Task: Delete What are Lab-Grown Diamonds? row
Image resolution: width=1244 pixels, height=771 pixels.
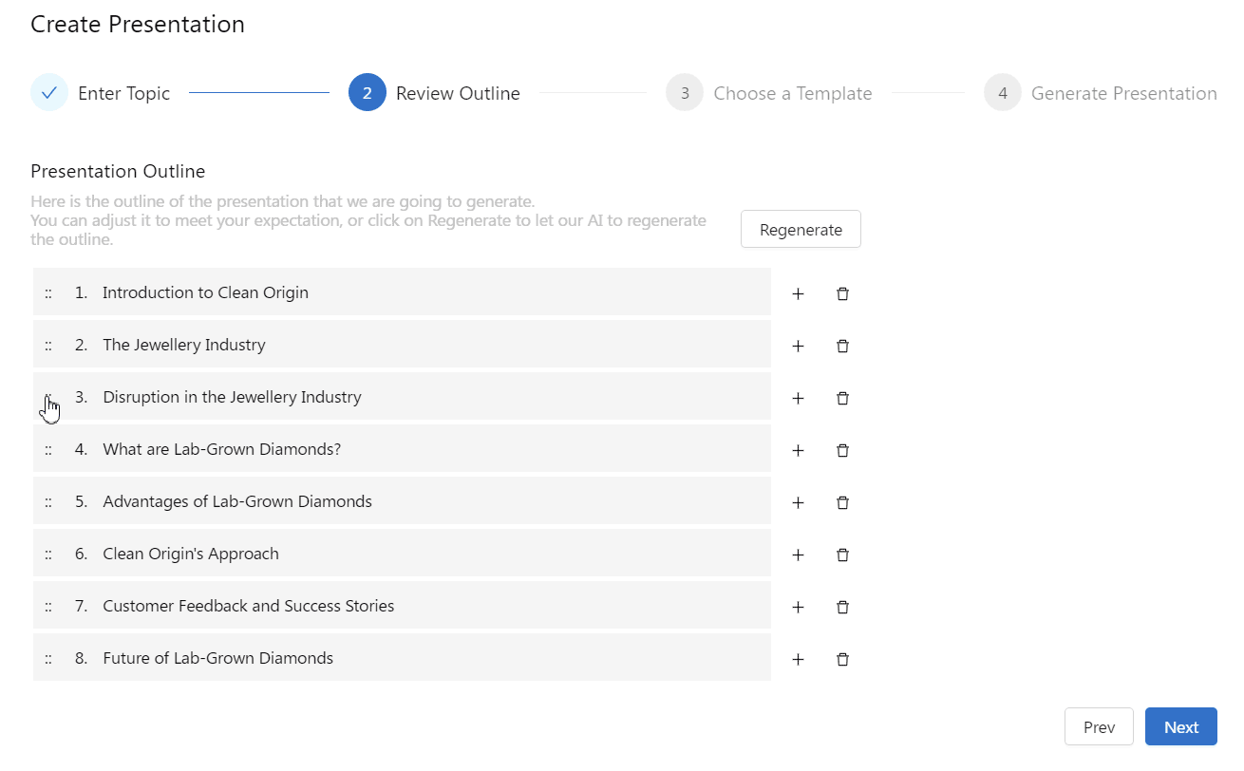Action: (x=842, y=450)
